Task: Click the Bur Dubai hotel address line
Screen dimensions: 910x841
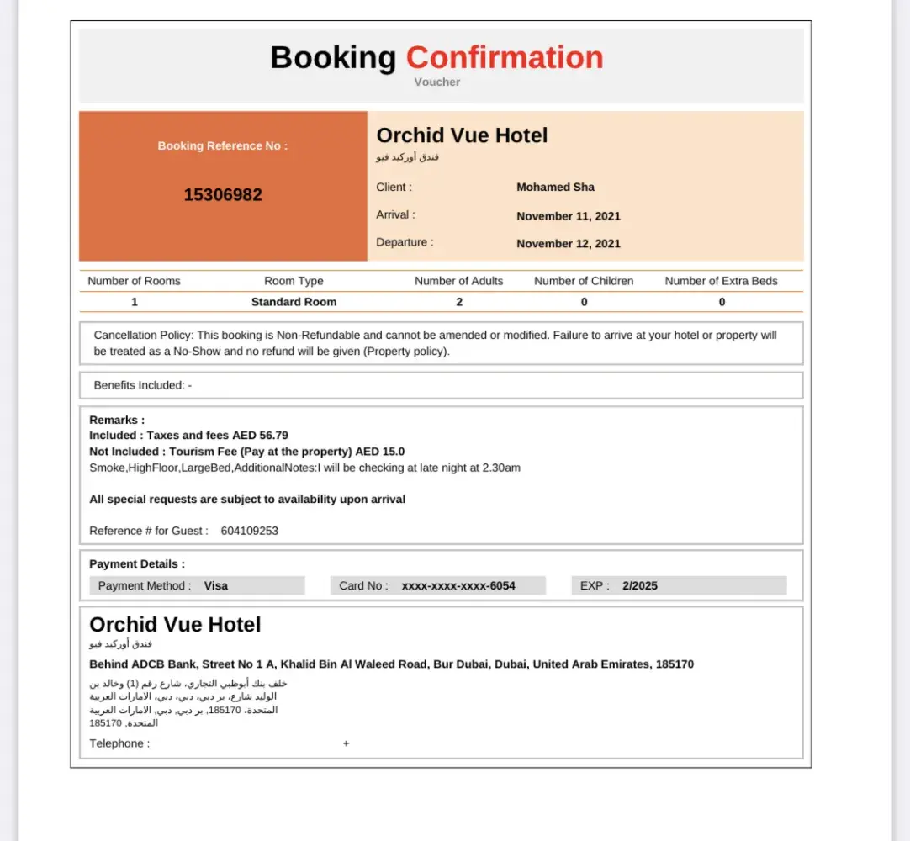Action: [x=391, y=664]
